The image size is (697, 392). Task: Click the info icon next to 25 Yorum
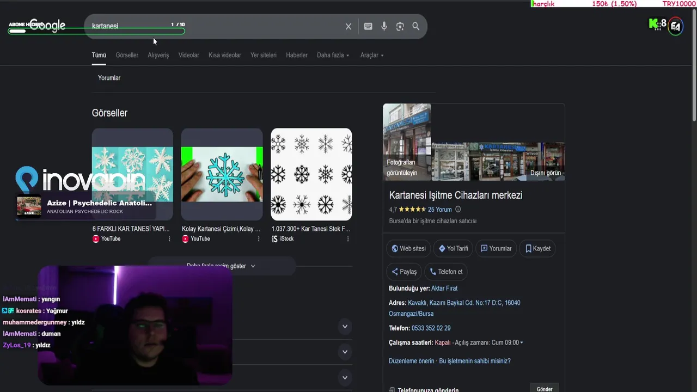click(x=458, y=209)
